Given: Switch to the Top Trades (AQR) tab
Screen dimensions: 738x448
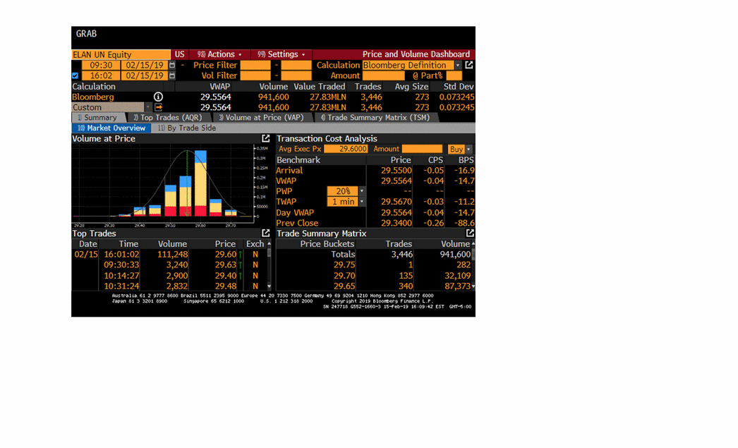Looking at the screenshot, I should (169, 118).
